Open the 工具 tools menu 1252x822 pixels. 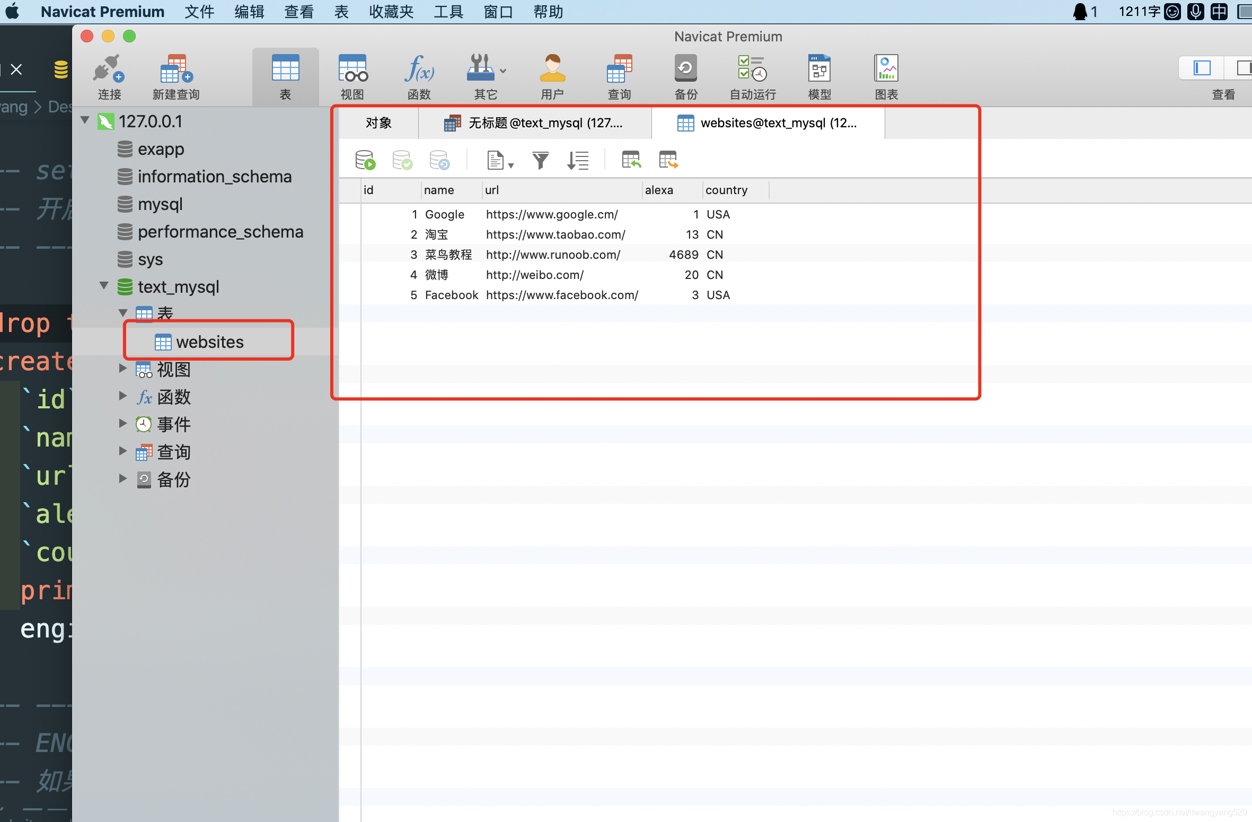click(448, 12)
